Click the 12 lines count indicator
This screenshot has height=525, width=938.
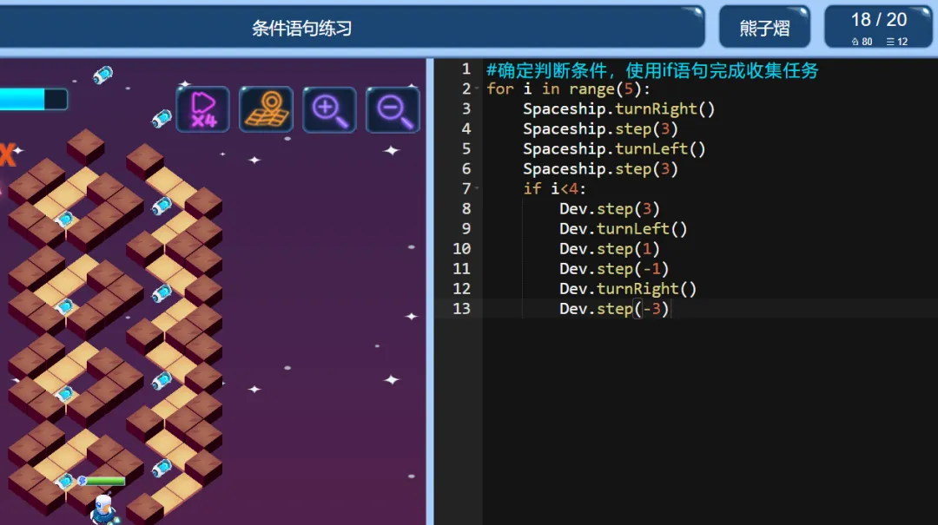click(x=897, y=42)
